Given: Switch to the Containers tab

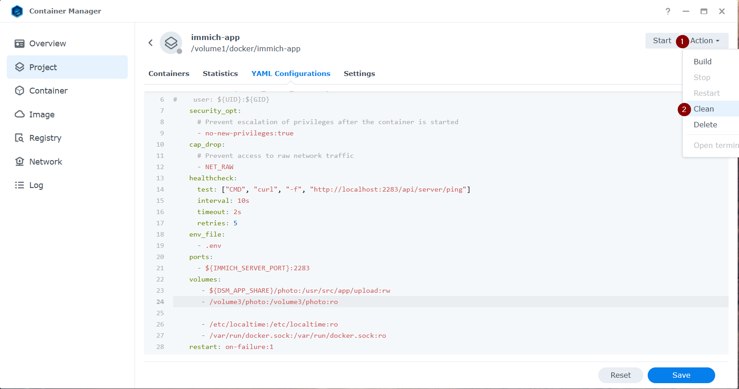Looking at the screenshot, I should (x=169, y=73).
